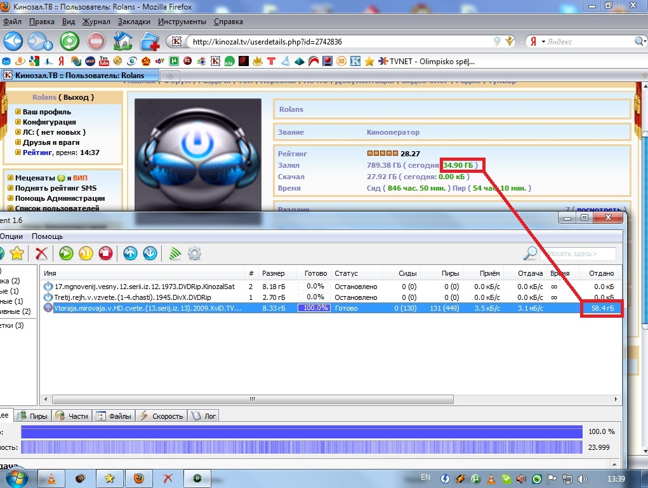Move torrent down the queue with the blue arrow
The image size is (648, 488).
point(150,253)
